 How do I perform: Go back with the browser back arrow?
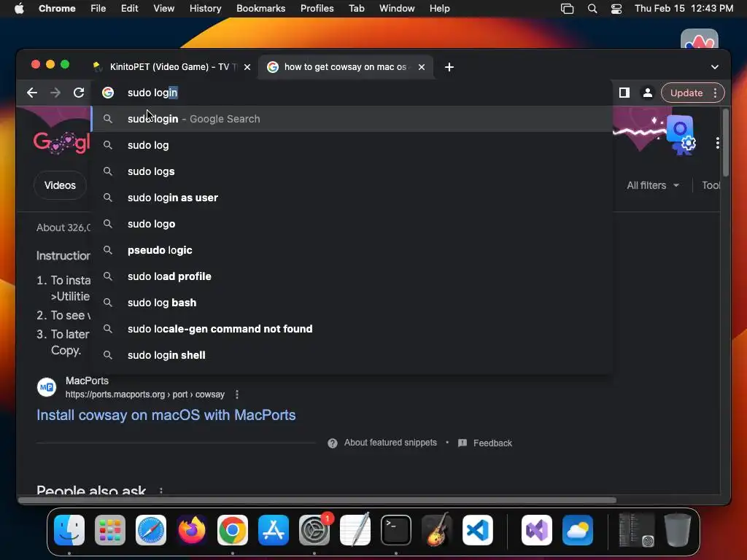point(32,93)
